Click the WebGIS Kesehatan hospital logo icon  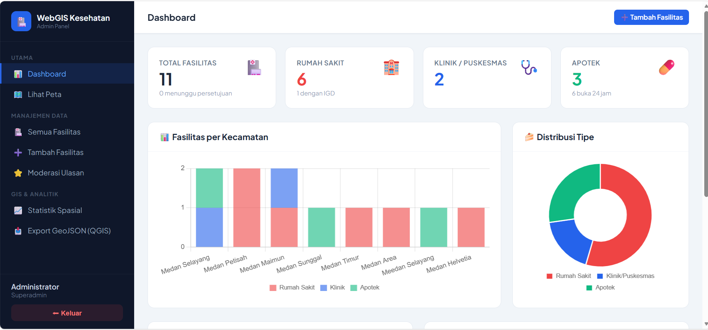pyautogui.click(x=21, y=21)
